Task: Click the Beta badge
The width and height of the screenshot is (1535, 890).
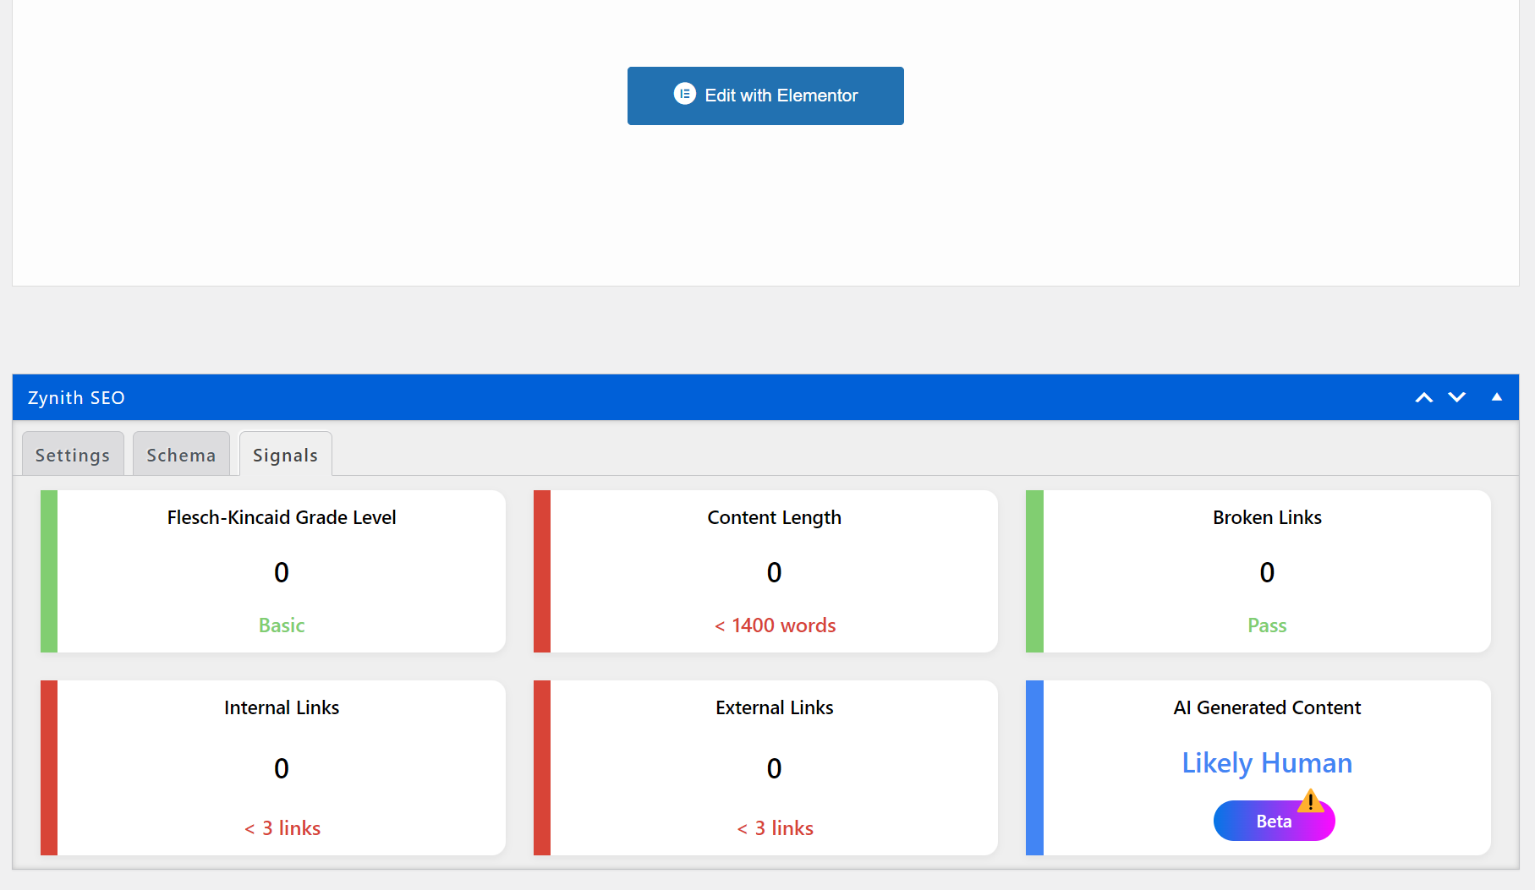Action: click(x=1274, y=821)
